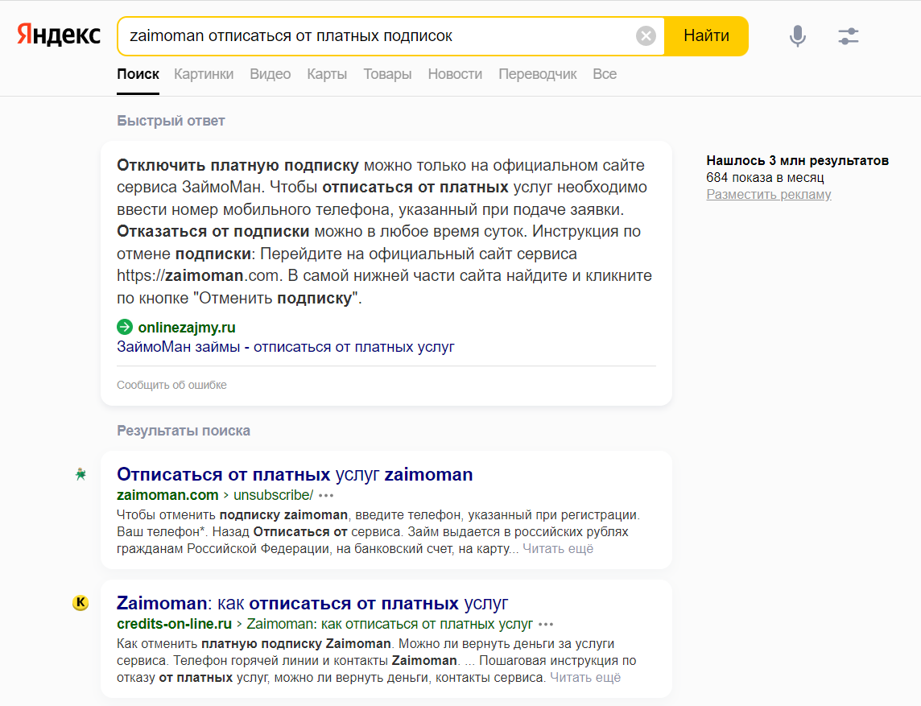Switch to the Видео tab
This screenshot has width=921, height=706.
pos(271,75)
